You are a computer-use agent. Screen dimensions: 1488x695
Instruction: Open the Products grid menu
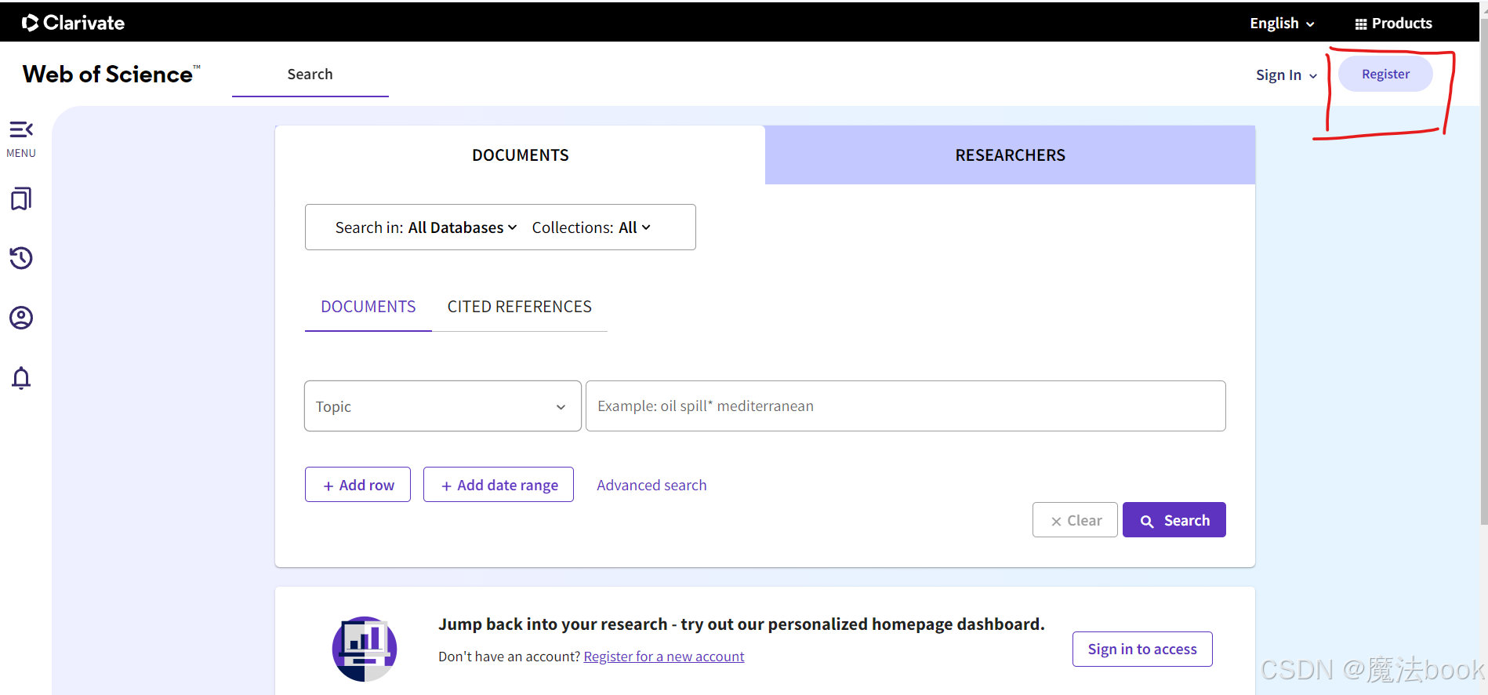pyautogui.click(x=1393, y=24)
